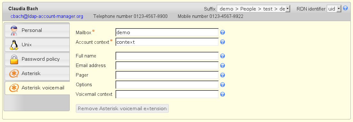Screen dimensions: 353x122
Task: Click Remove Asterisk voicemail extension button
Action: [x=122, y=109]
